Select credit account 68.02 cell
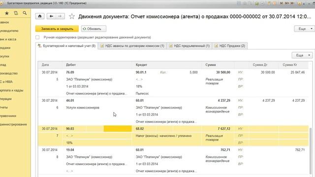Viewport: 315px width, 177px height. pos(139,129)
